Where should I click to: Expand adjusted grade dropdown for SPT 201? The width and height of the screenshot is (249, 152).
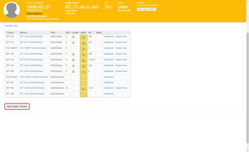84,83
